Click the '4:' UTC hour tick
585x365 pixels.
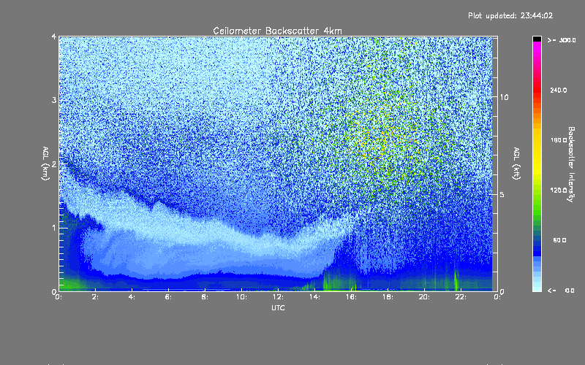[x=132, y=297]
